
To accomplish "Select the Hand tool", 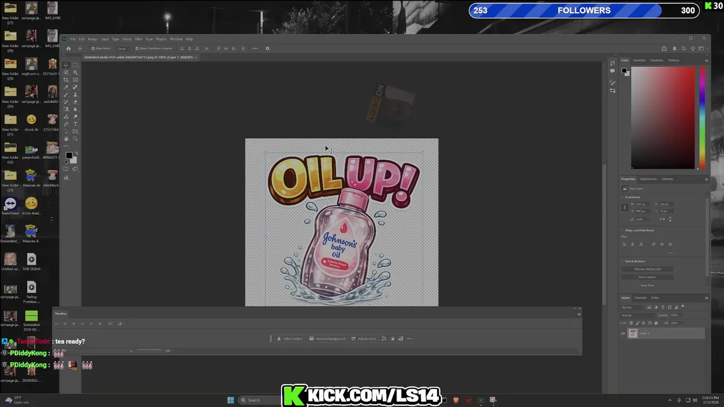I will click(x=66, y=138).
